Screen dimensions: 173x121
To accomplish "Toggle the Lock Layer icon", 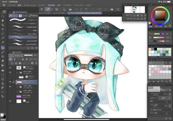I will click(x=23, y=59).
